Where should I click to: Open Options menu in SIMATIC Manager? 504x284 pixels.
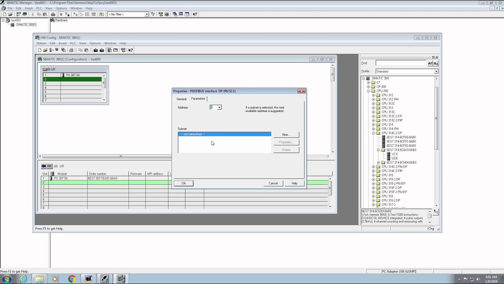point(61,8)
